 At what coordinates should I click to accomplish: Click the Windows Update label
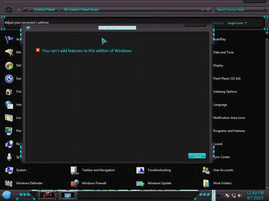(x=159, y=183)
